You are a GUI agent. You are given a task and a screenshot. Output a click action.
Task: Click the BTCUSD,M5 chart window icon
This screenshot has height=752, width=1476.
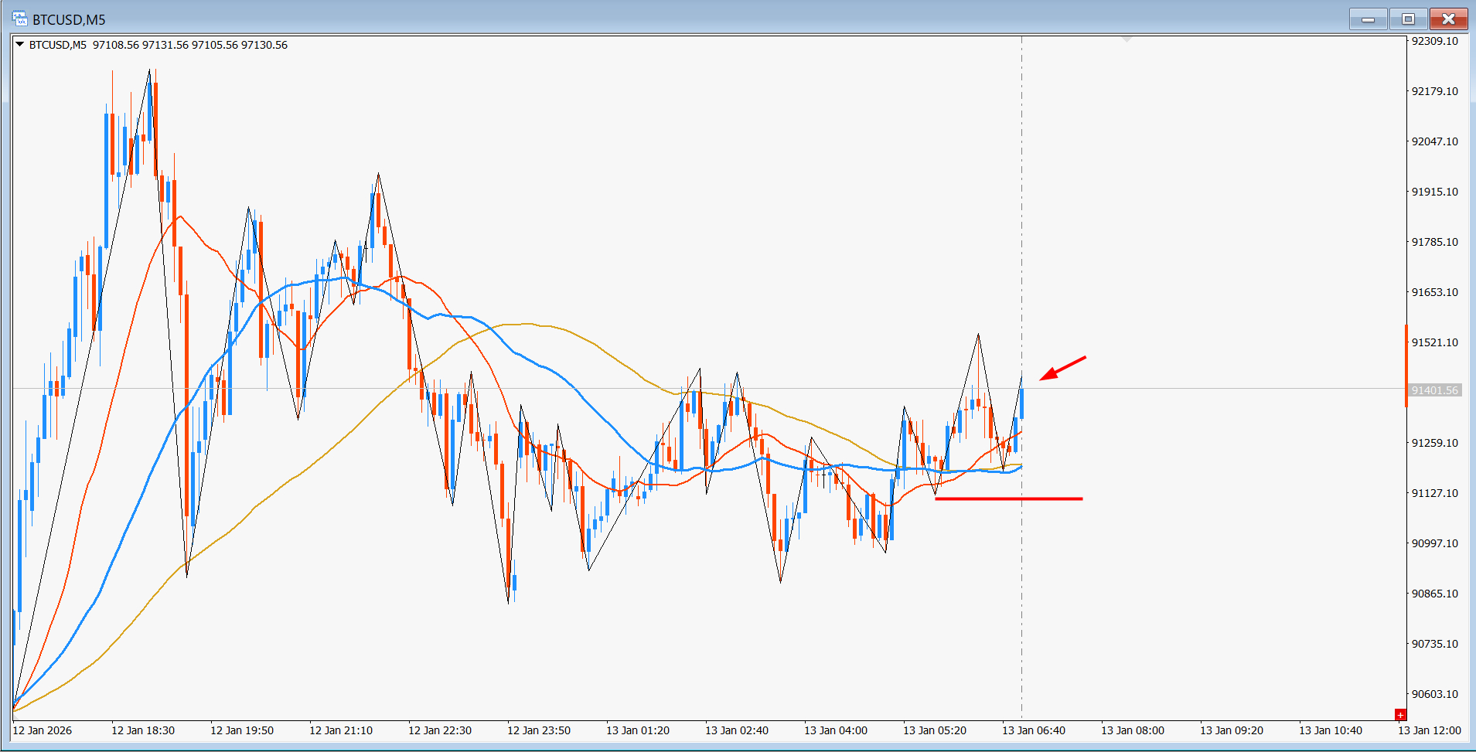pyautogui.click(x=19, y=19)
